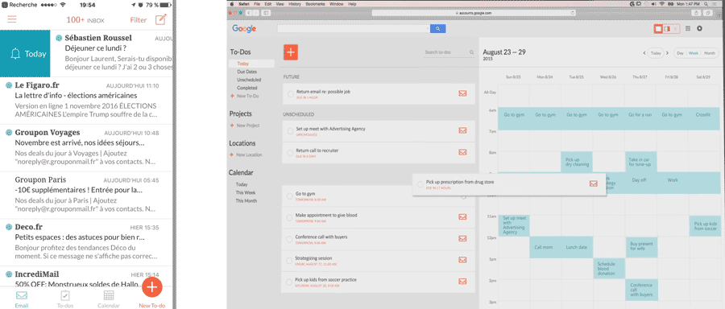Check off 'Pick up prescription from drug store'

(420, 183)
